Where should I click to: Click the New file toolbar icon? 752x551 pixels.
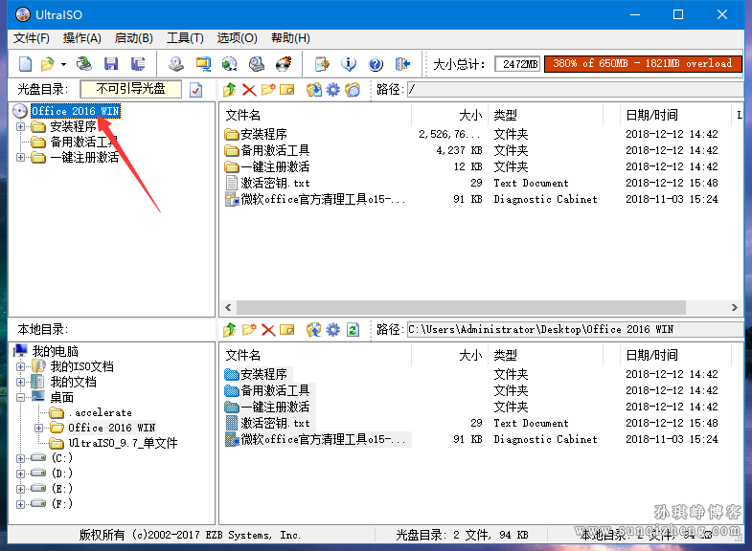(25, 64)
